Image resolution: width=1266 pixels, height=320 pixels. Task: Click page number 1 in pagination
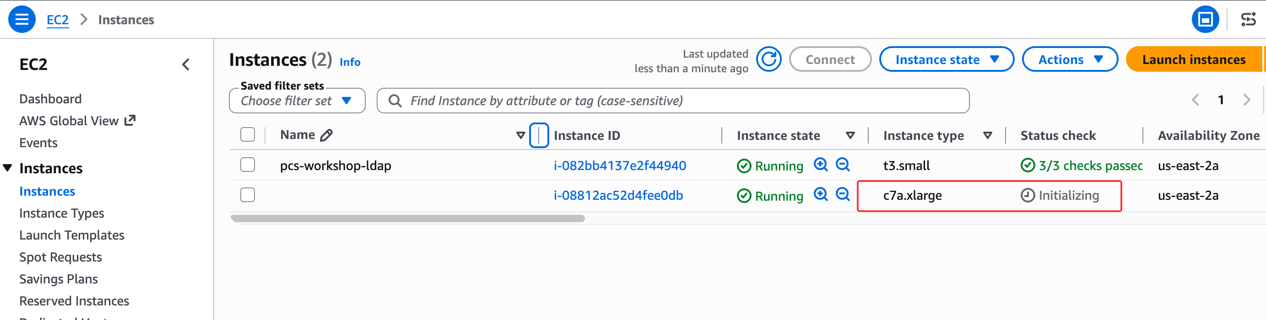(x=1221, y=100)
